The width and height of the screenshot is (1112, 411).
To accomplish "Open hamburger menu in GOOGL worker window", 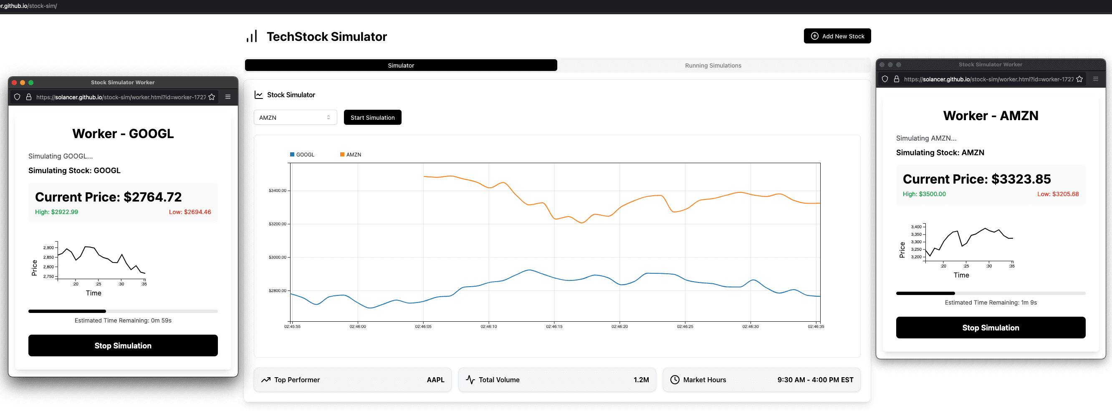I will pos(228,97).
